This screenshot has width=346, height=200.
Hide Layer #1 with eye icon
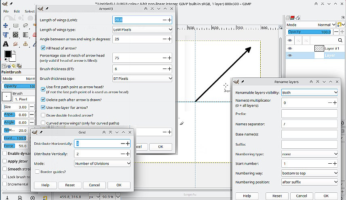[290, 48]
